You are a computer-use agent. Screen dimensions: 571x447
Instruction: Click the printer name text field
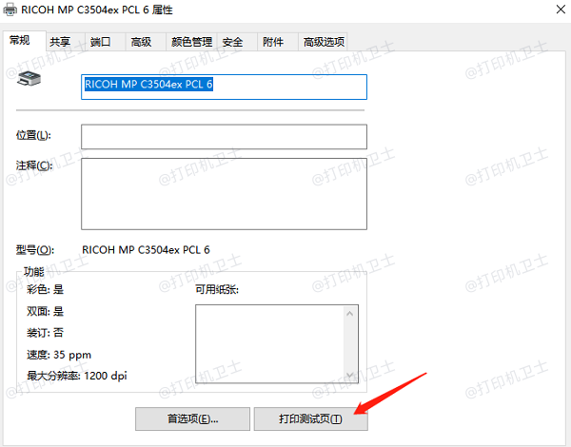pos(224,86)
